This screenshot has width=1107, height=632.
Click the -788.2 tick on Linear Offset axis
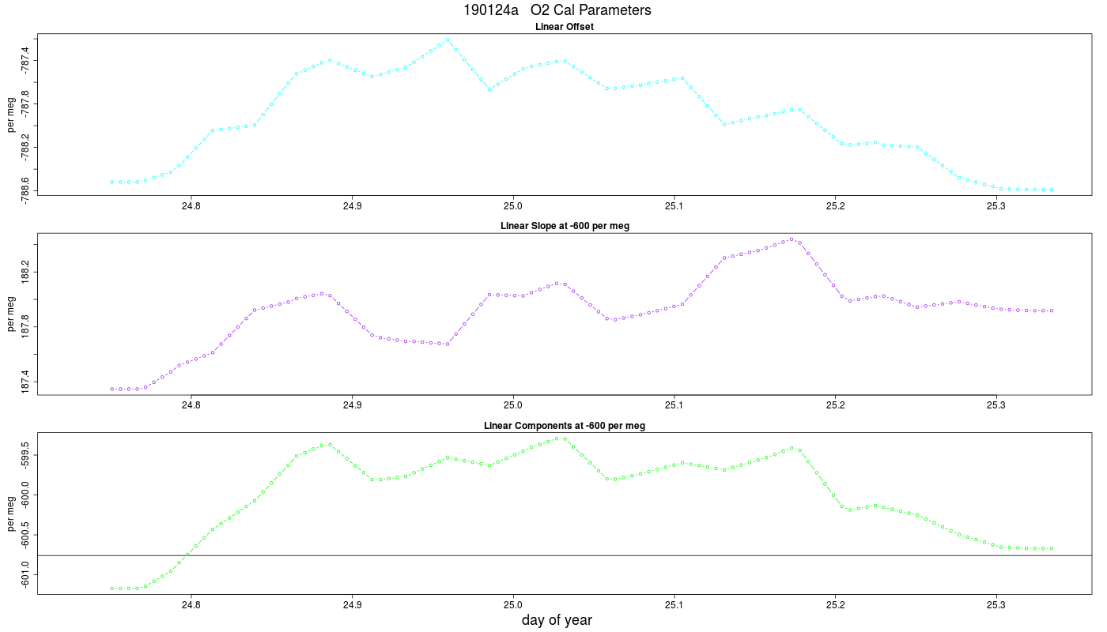26,148
